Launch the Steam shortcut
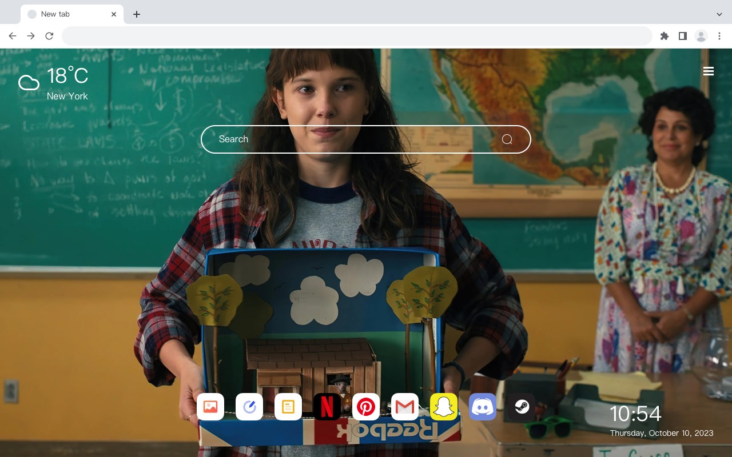The height and width of the screenshot is (457, 732). tap(522, 407)
